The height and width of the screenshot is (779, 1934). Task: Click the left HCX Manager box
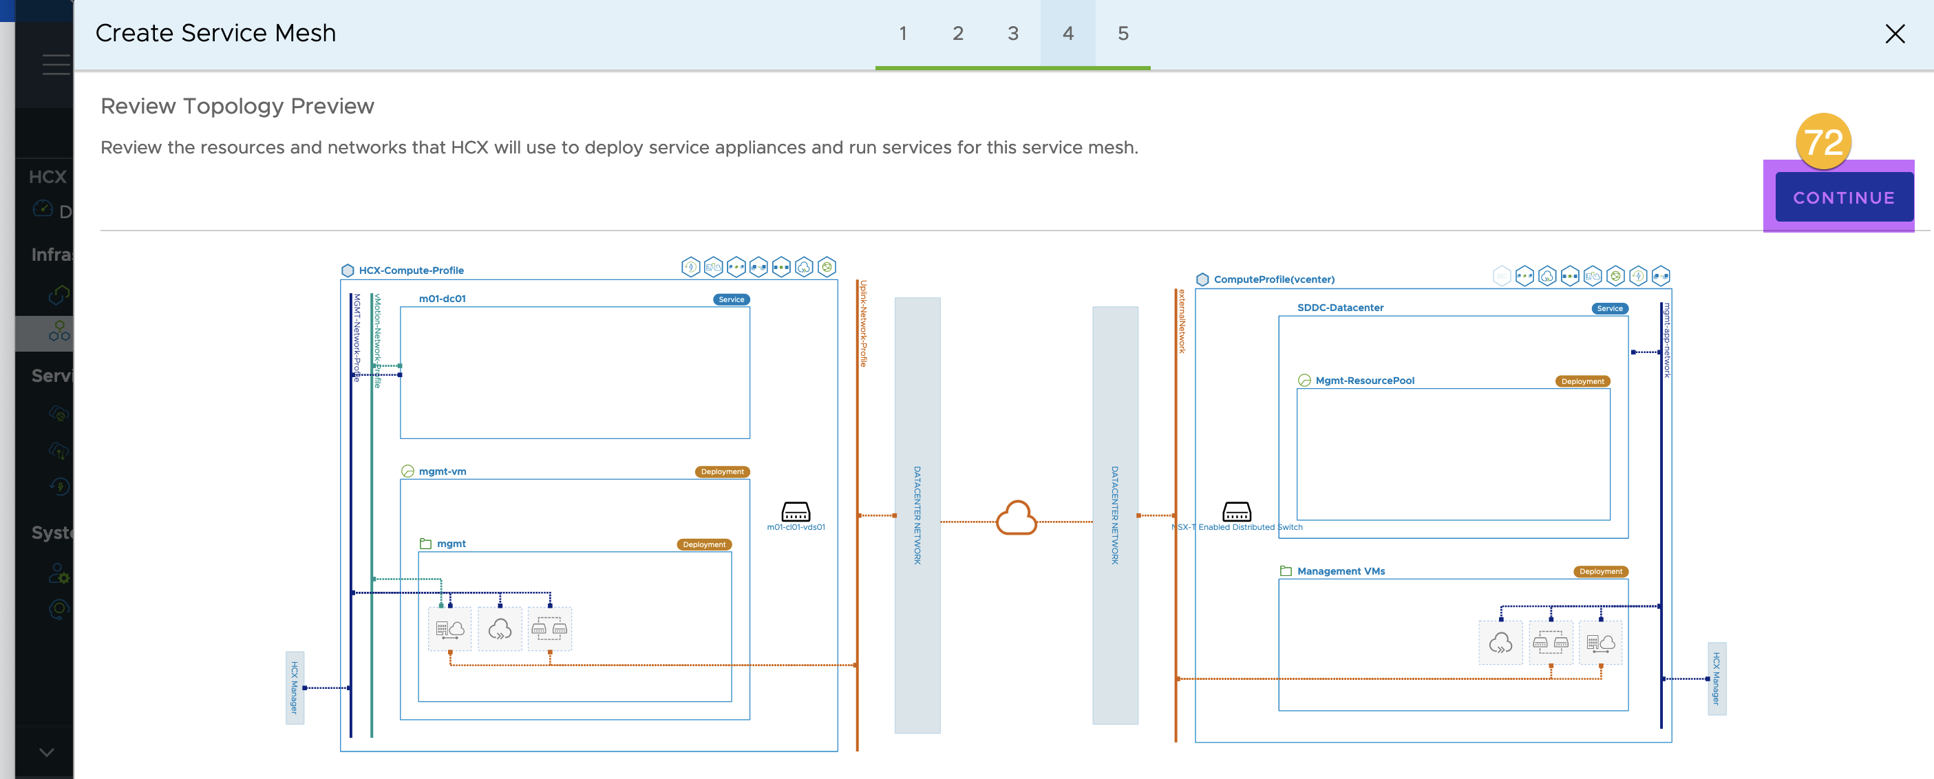click(295, 687)
